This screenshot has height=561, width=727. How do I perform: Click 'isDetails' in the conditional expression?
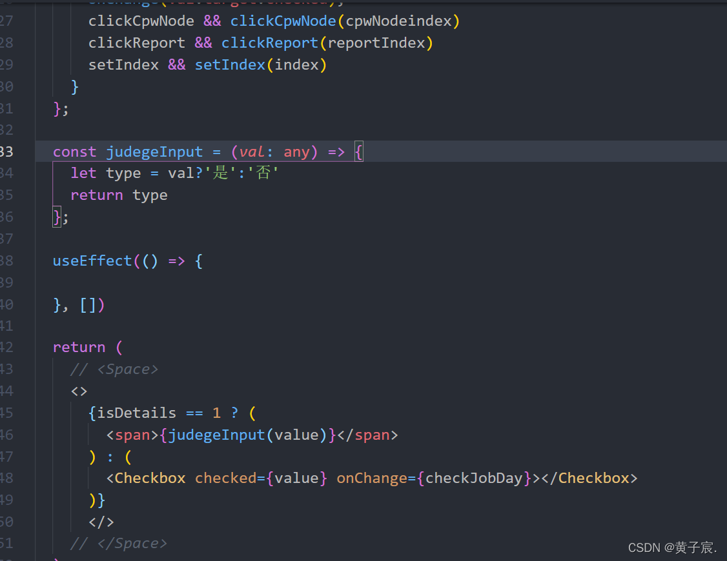tap(136, 413)
